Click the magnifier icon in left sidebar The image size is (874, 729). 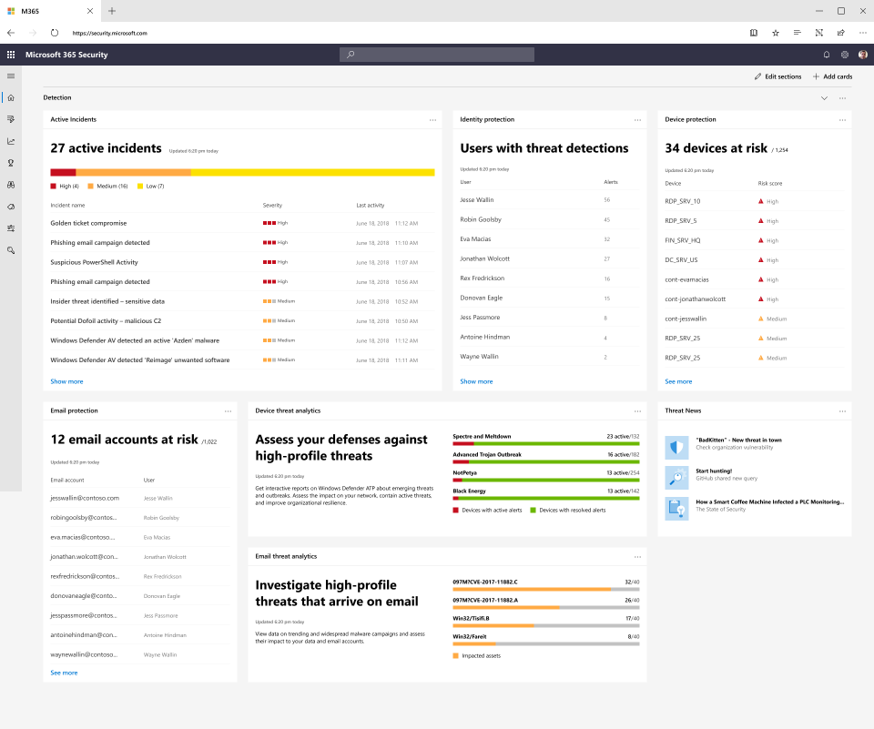click(x=11, y=250)
